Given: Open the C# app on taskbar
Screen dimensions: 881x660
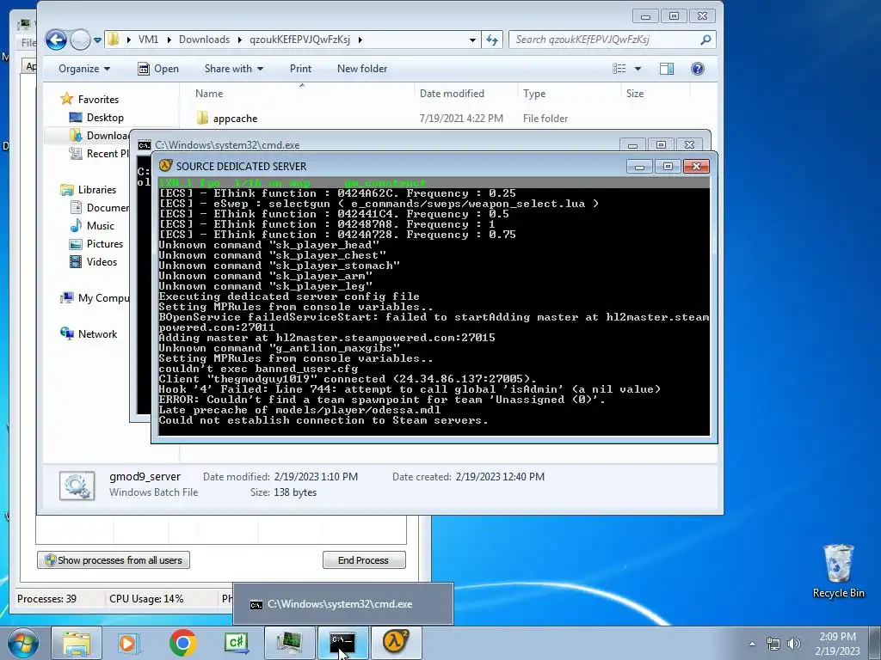Looking at the screenshot, I should [x=236, y=643].
